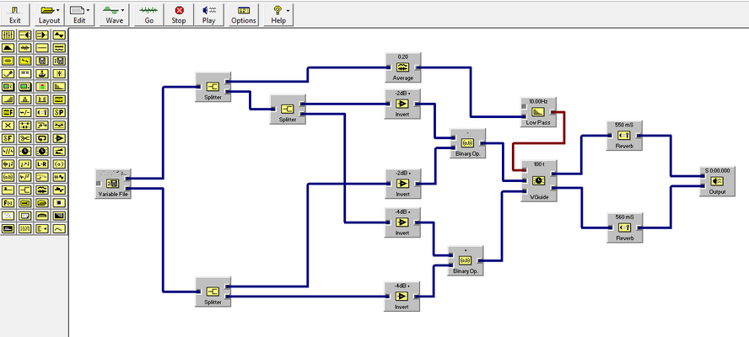Image resolution: width=749 pixels, height=337 pixels.
Task: Choose the F(t) function module icon
Action: 8,203
